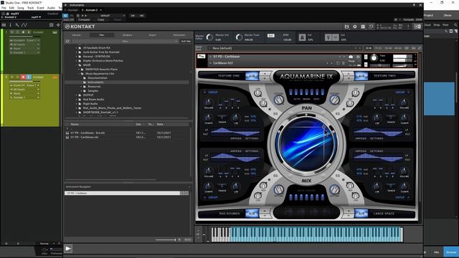Click the Purge button on instrument header
Viewport: 459px width, 258px height.
click(351, 61)
